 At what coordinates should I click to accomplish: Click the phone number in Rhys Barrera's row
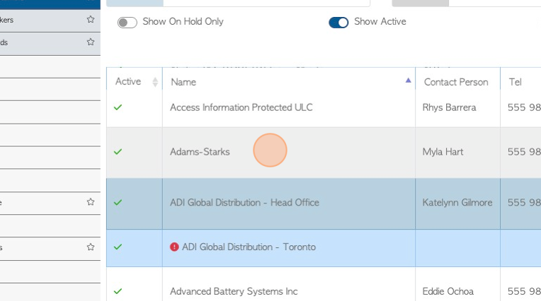pos(524,107)
